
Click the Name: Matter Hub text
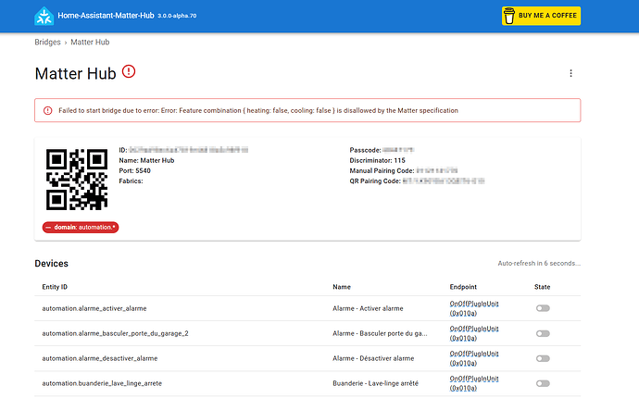(146, 160)
